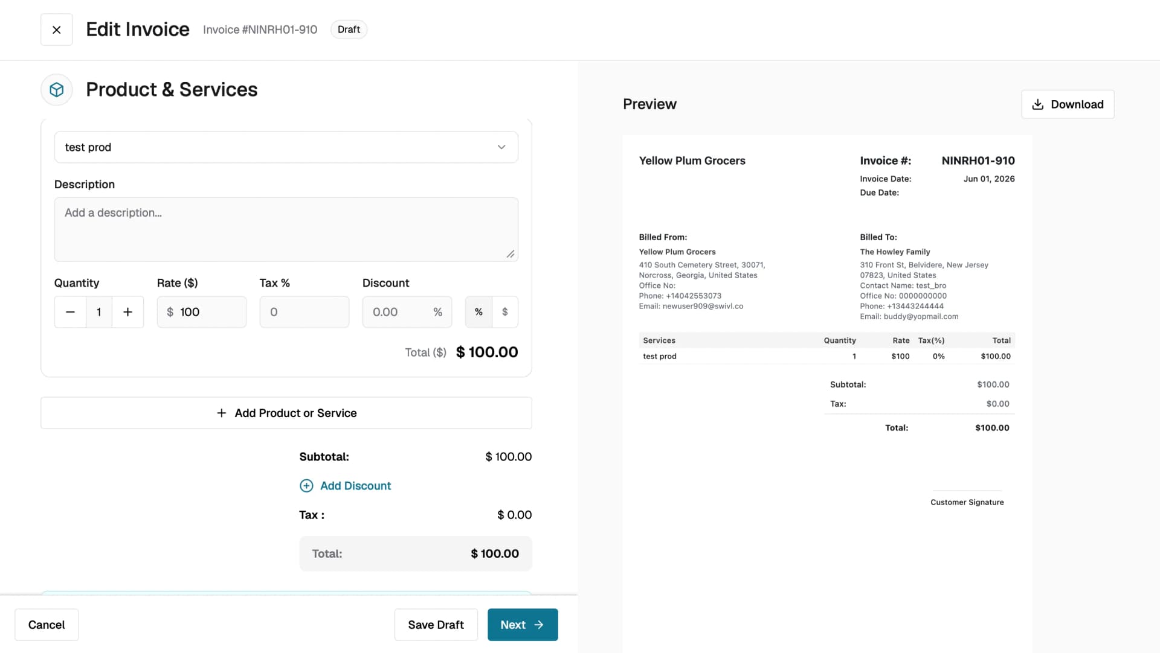Click the 'Edit Invoice' page title
1160x653 pixels.
(138, 30)
